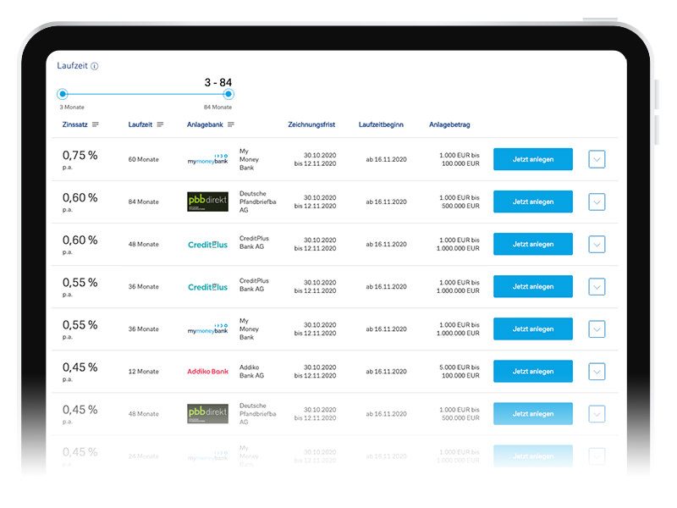Click mymoneybank logo in 60 Monate row
The image size is (677, 508).
click(207, 159)
